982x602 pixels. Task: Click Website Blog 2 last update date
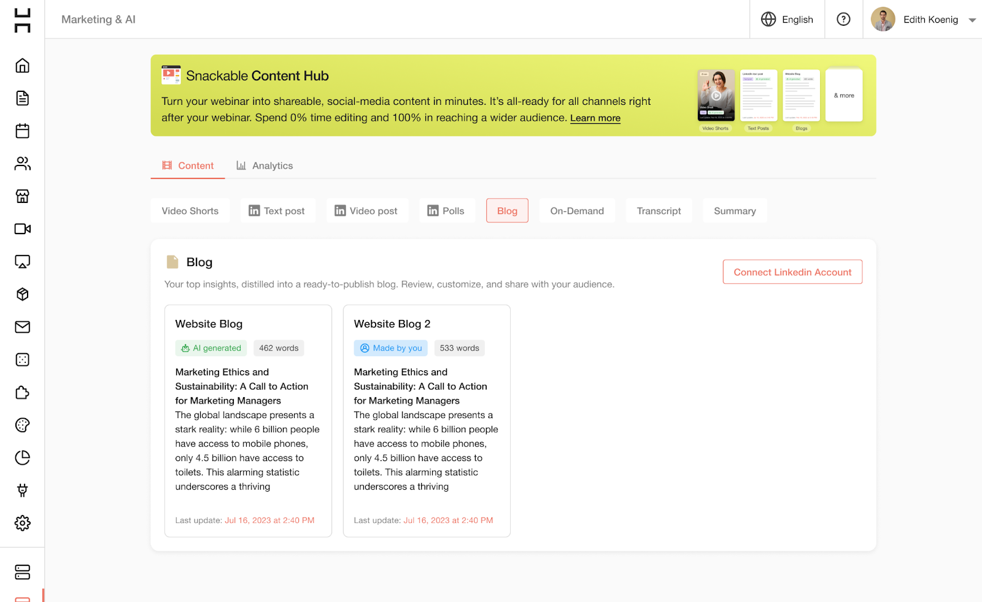tap(448, 520)
